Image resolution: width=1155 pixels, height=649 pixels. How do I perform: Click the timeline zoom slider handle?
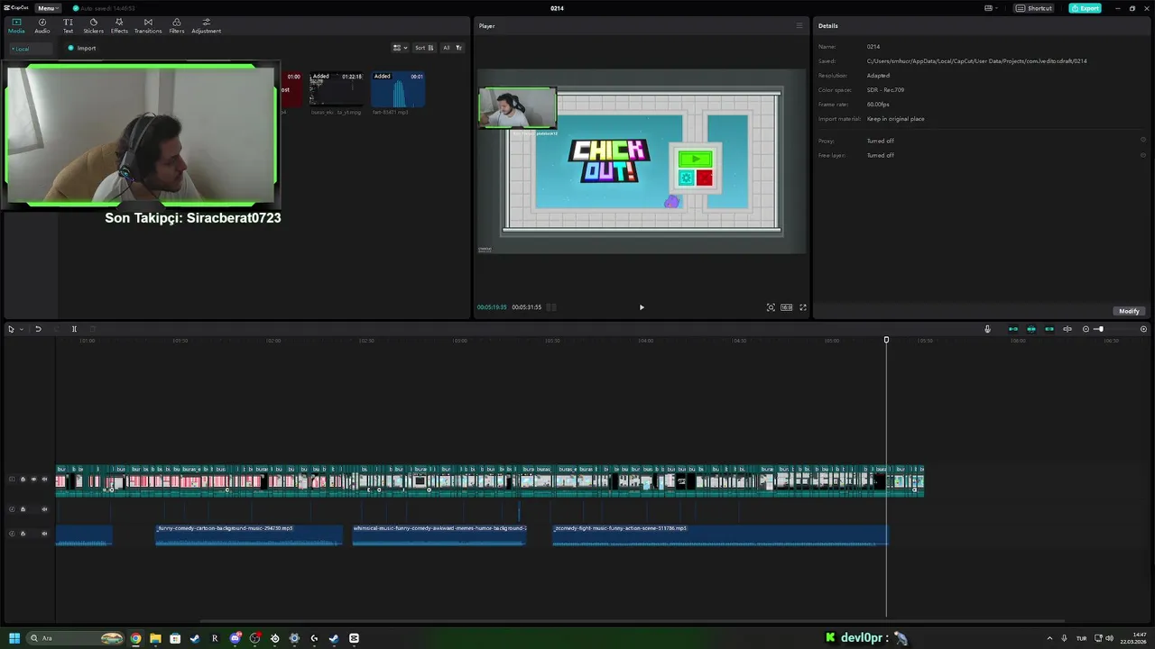(1100, 329)
